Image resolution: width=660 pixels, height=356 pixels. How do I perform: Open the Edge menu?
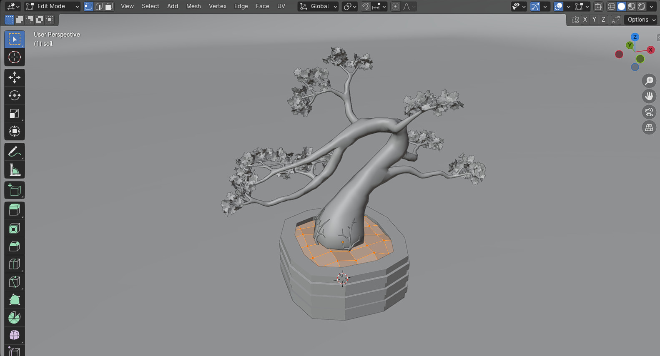click(x=241, y=6)
